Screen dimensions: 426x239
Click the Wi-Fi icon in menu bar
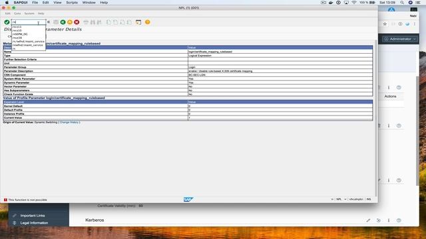pos(354,3)
